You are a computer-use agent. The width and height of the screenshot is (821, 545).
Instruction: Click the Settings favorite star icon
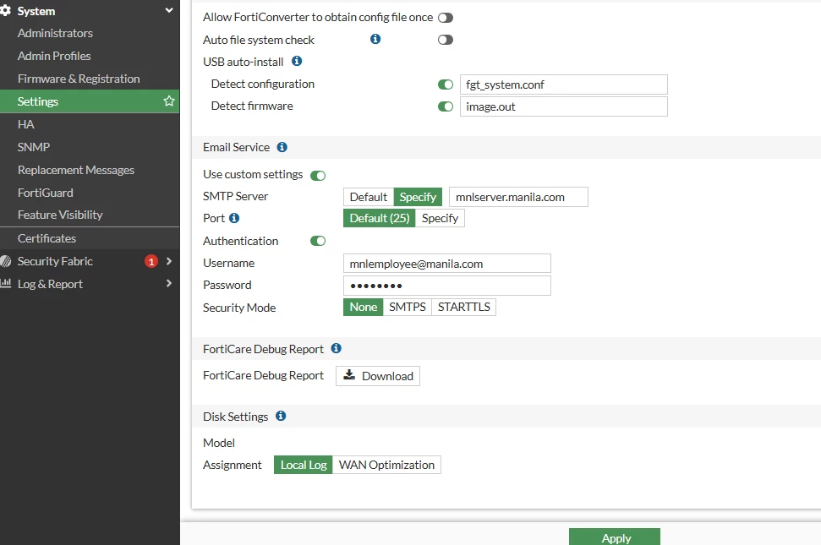[168, 101]
